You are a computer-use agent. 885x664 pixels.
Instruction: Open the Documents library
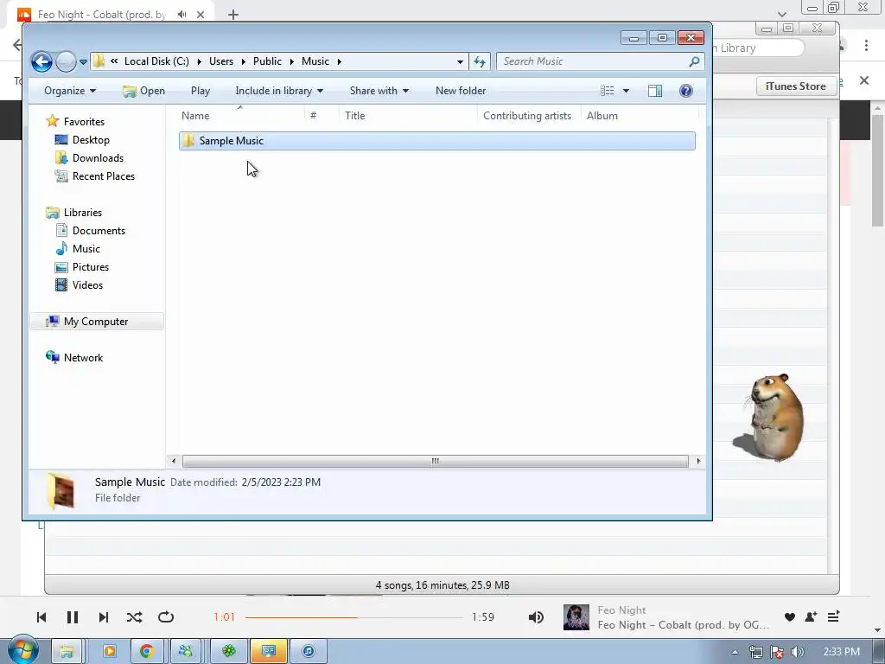click(99, 230)
